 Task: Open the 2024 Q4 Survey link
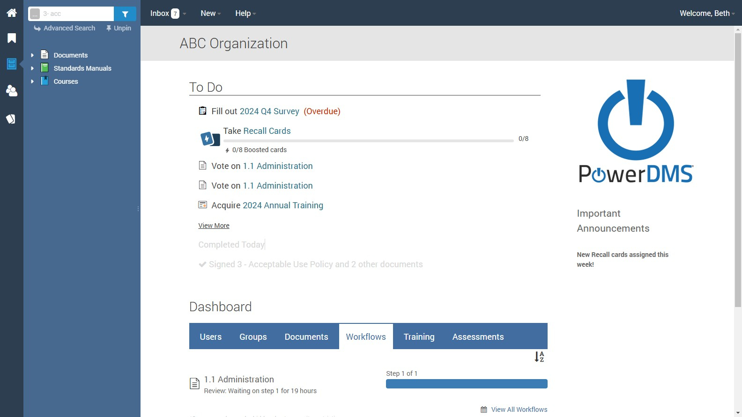tap(269, 111)
